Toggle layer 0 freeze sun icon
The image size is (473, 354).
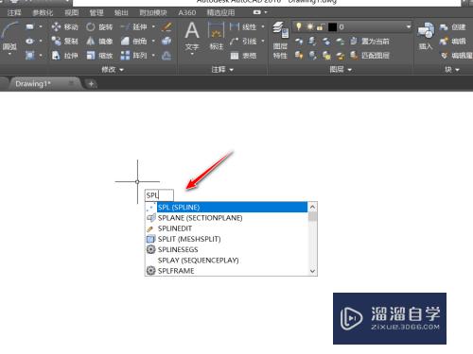[x=309, y=26]
